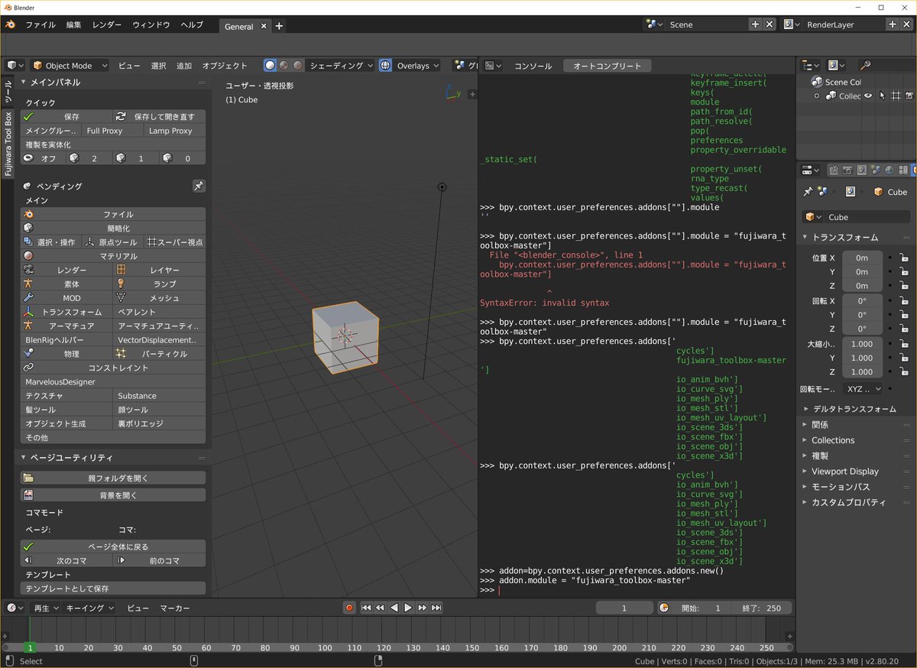Add a new scene via plus icon
The image size is (917, 668).
(x=755, y=24)
